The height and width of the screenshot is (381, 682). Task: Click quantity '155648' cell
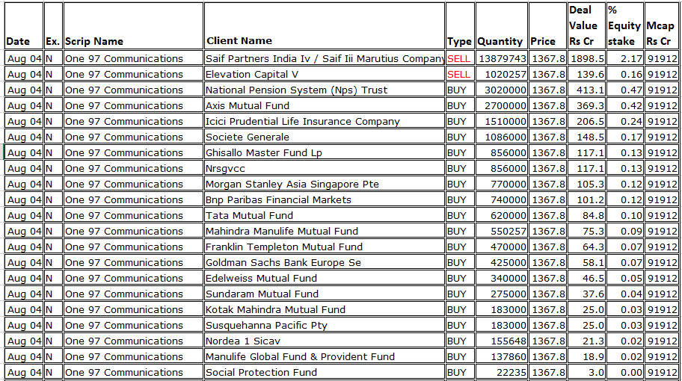point(502,341)
